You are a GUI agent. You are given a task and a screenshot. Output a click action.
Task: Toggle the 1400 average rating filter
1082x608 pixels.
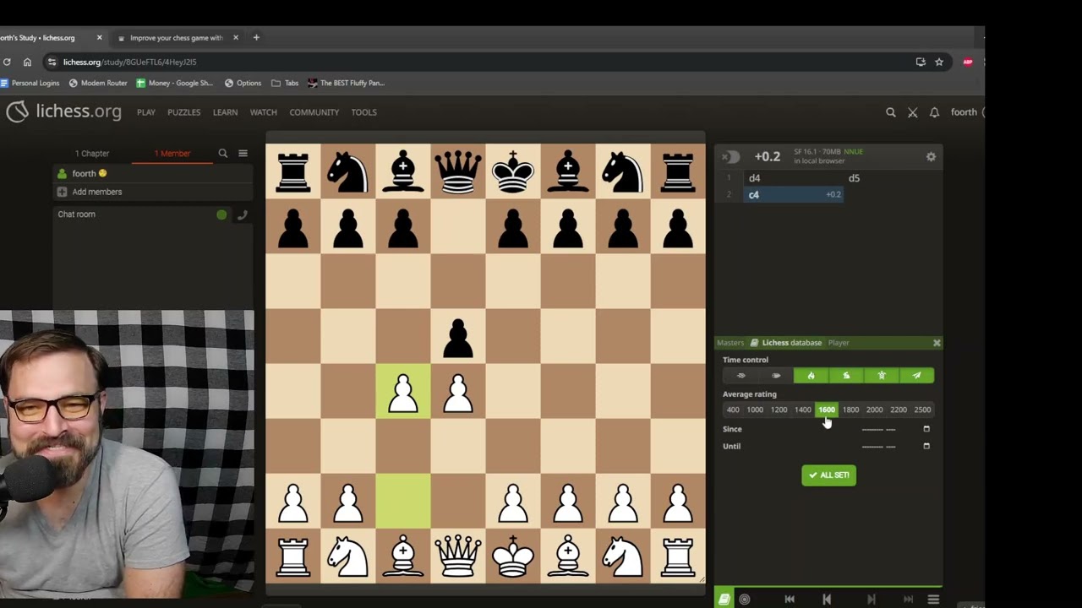click(x=803, y=410)
